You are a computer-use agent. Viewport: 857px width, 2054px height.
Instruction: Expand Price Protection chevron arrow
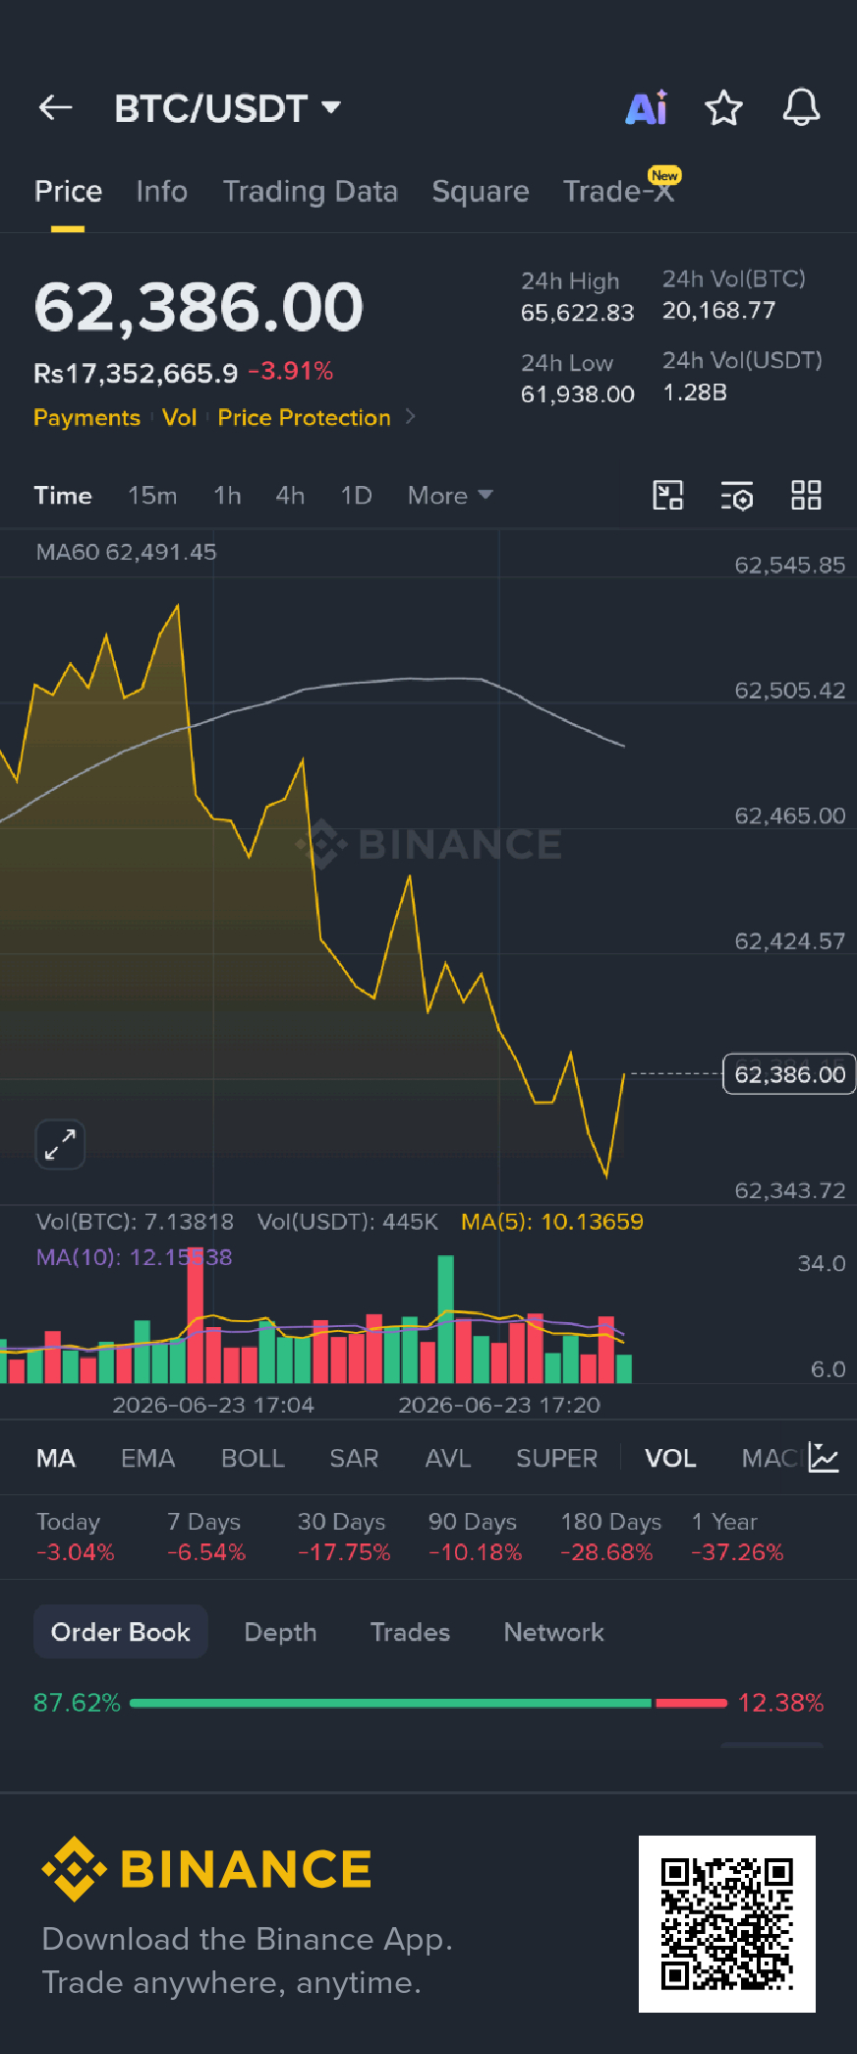411,417
